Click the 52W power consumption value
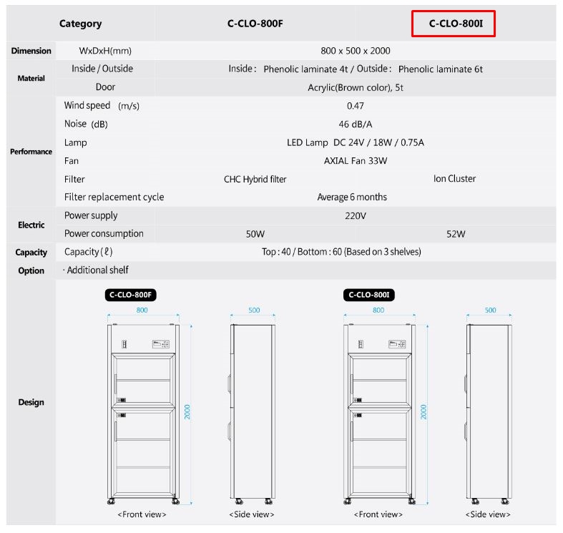 456,234
